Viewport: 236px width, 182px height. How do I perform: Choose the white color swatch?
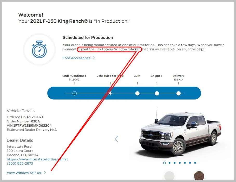point(169,176)
